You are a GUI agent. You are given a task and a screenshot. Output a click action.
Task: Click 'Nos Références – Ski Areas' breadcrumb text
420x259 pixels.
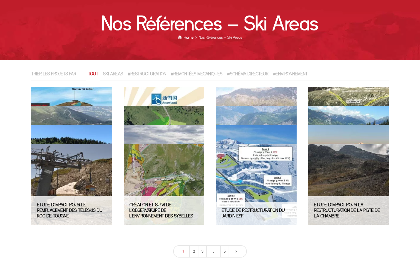click(220, 38)
